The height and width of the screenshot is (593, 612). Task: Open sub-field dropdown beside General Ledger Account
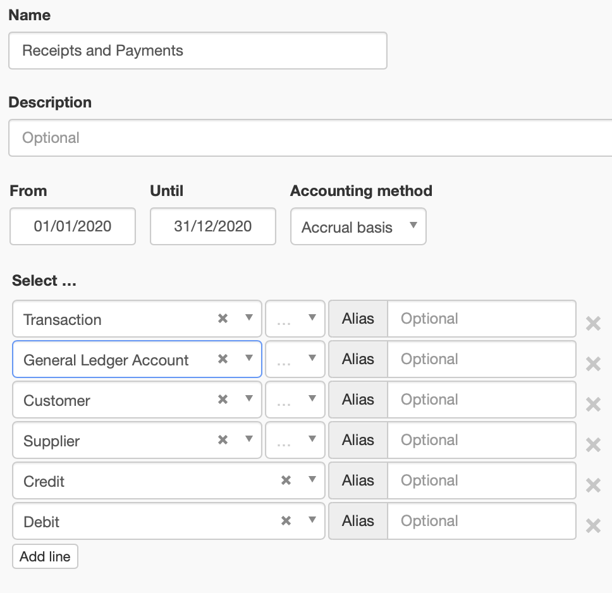tap(295, 359)
